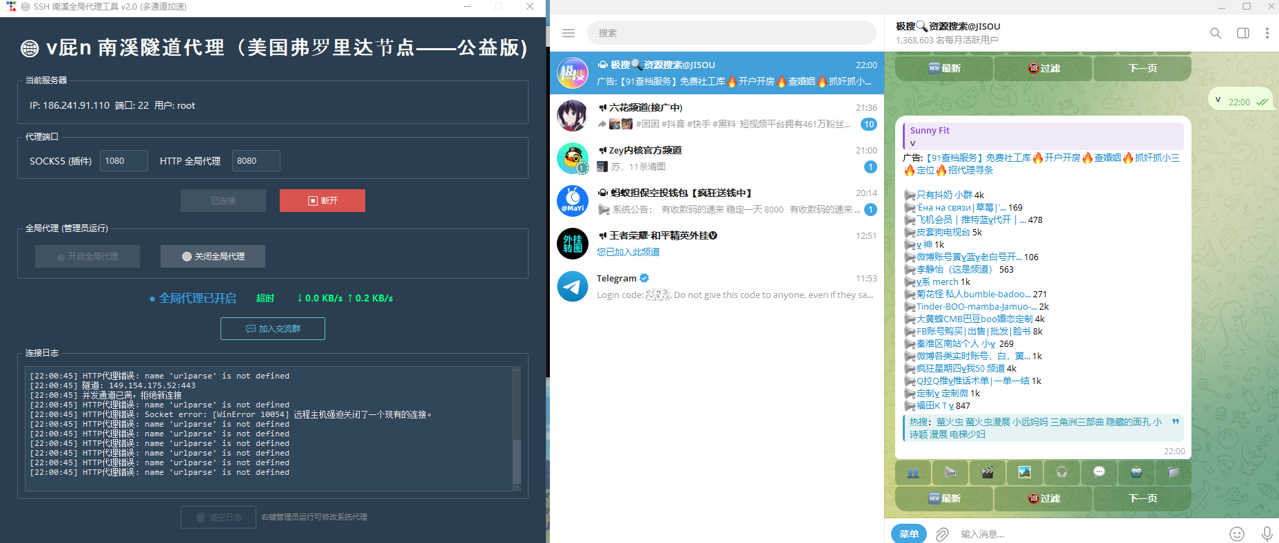Viewport: 1279px width, 543px height.
Task: Focus the SOCKS5 port 1080 field
Action: (x=124, y=160)
